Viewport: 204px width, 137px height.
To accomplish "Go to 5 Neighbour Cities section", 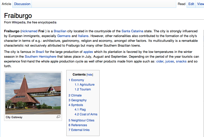I will pyautogui.click(x=81, y=120).
